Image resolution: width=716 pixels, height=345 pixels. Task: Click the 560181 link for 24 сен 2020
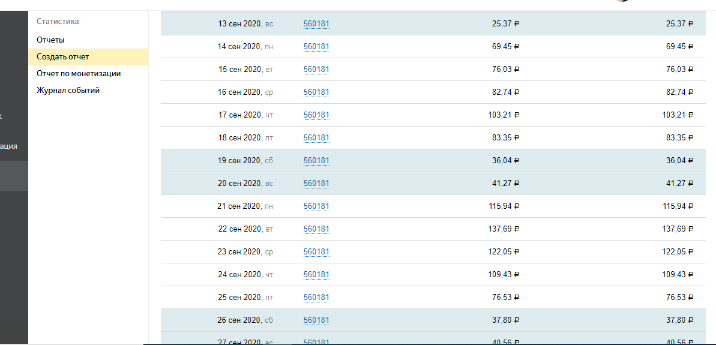tap(316, 275)
